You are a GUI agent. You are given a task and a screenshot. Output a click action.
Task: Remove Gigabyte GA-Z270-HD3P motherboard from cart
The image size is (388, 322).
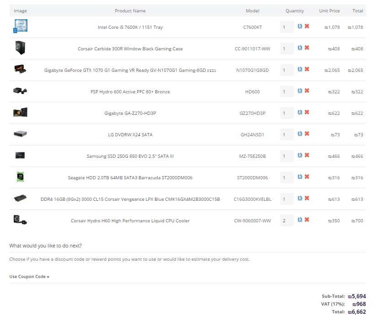tap(307, 112)
